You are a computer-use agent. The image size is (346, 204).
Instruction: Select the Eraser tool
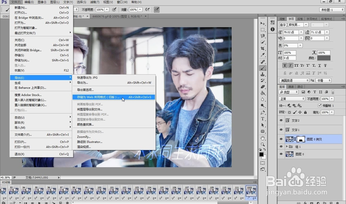[x=263, y=87]
